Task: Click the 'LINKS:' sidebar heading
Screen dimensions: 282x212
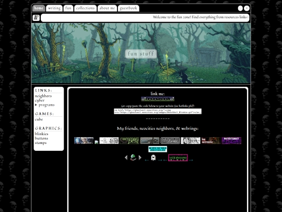Action: click(x=44, y=91)
